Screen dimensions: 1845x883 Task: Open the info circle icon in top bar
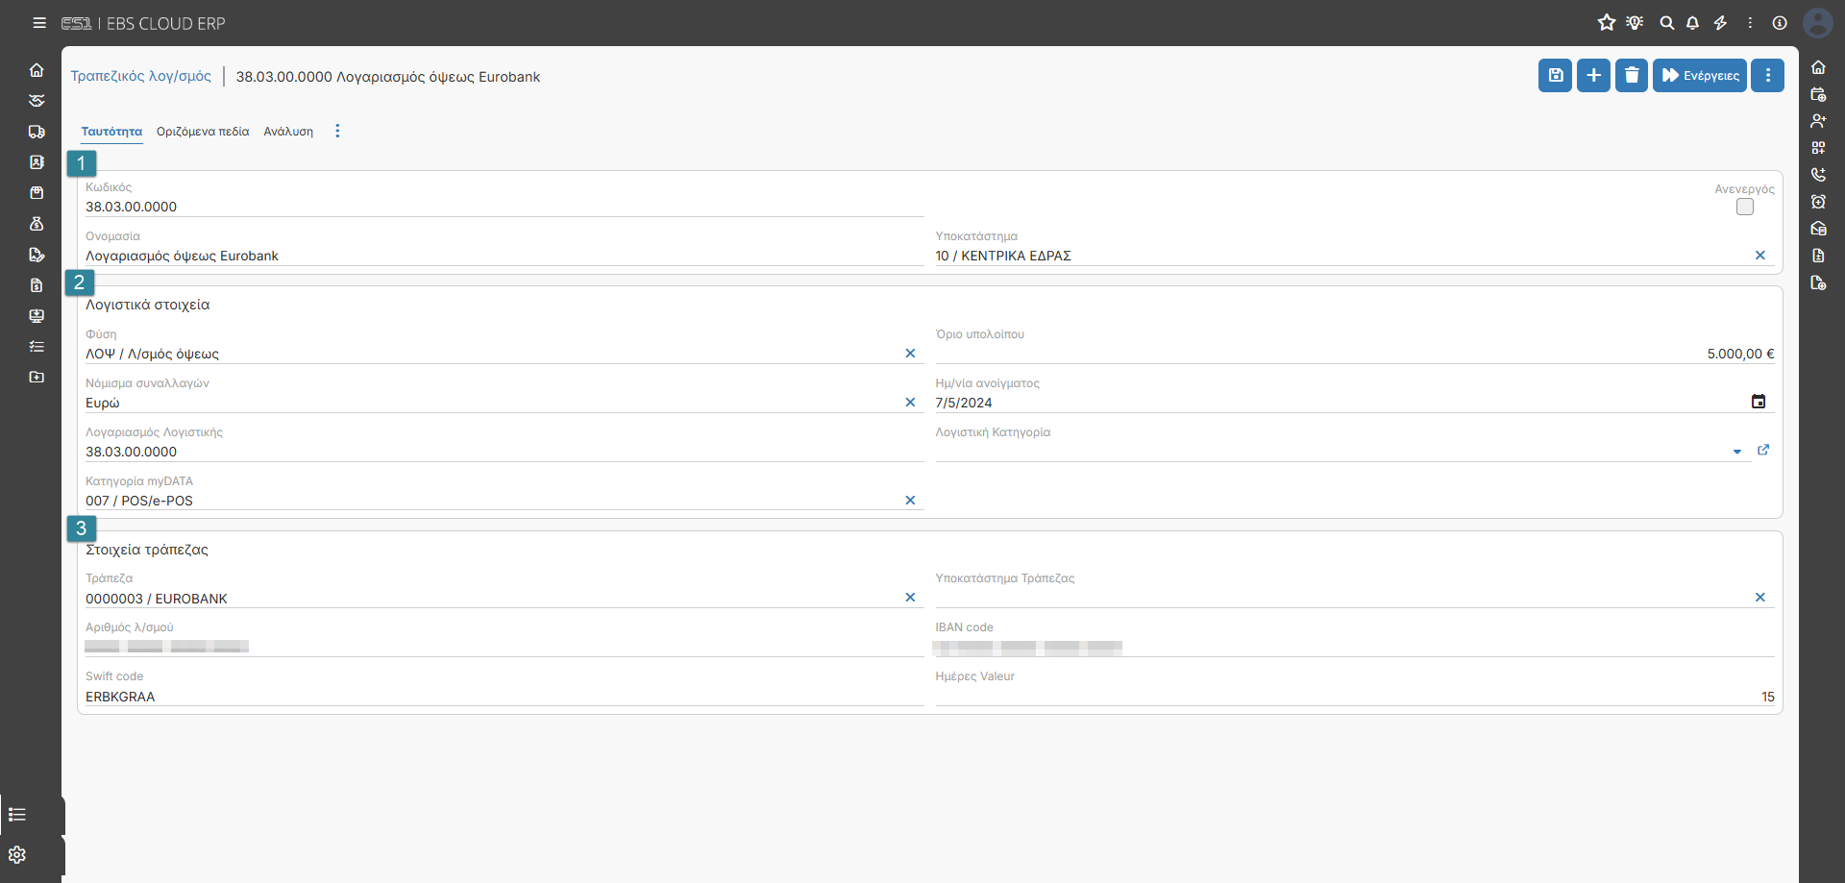click(1780, 23)
